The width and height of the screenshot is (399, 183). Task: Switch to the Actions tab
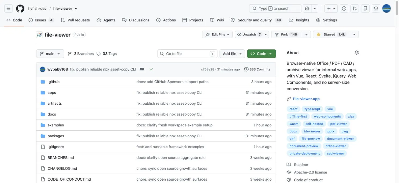tap(166, 20)
